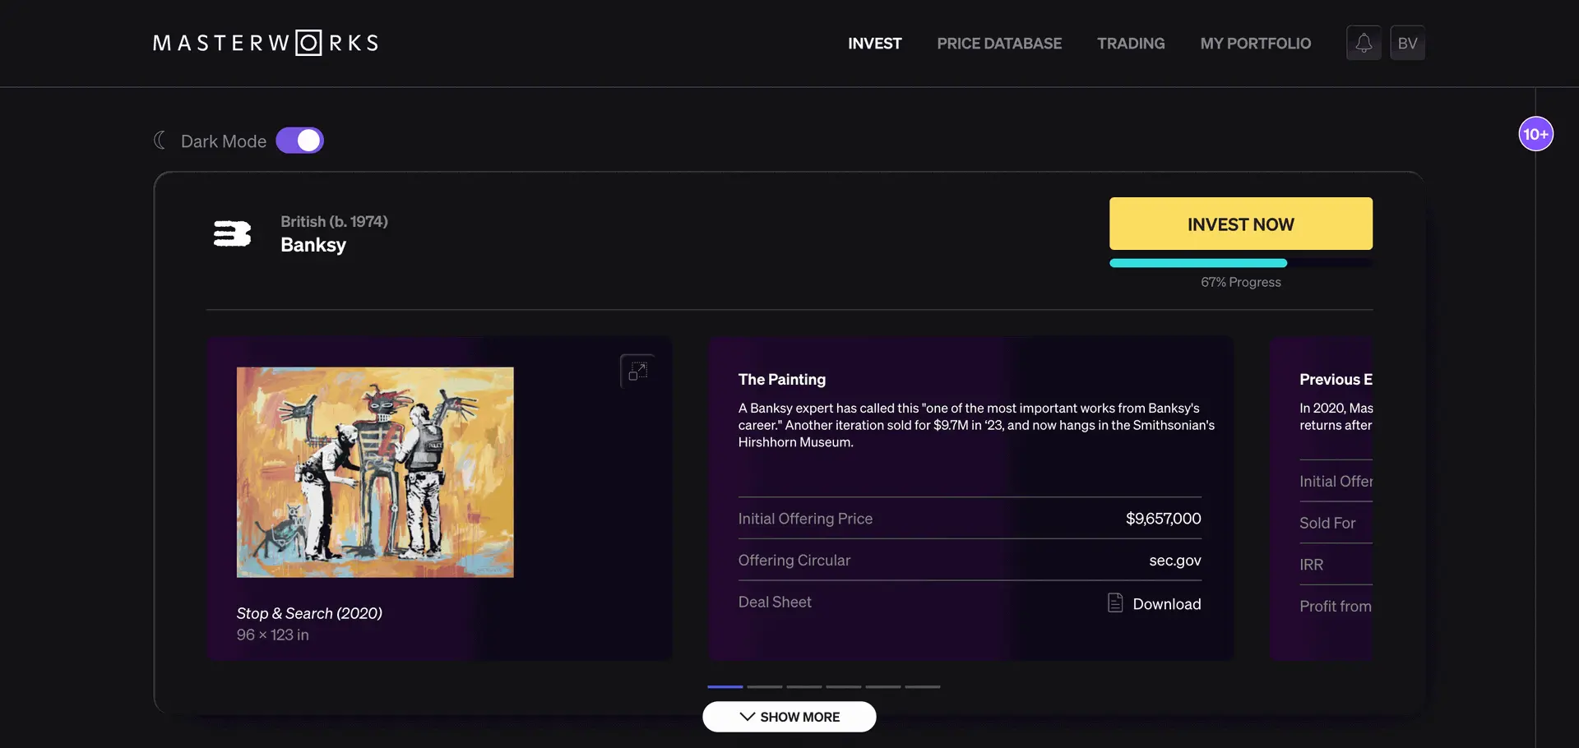1579x748 pixels.
Task: Click the moon icon next to Dark Mode
Action: pos(160,141)
